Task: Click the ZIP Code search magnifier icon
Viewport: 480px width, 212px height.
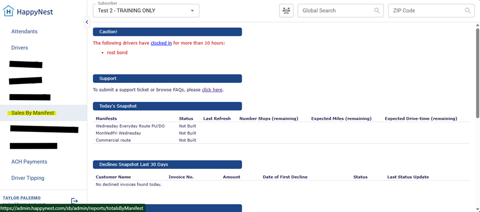Action: point(468,10)
